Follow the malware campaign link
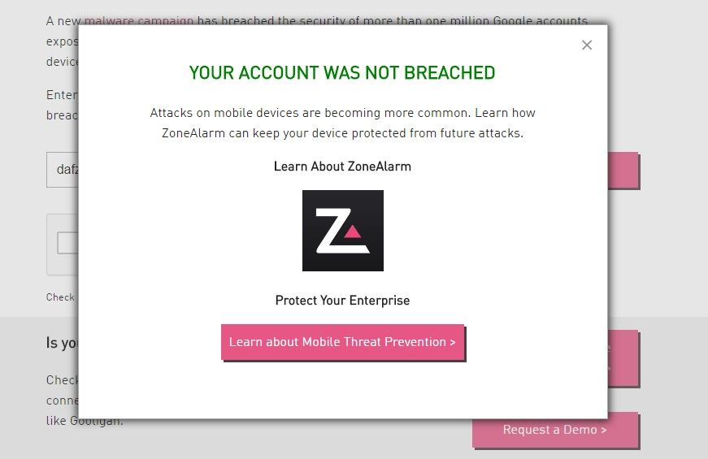This screenshot has width=708, height=459. tap(139, 19)
